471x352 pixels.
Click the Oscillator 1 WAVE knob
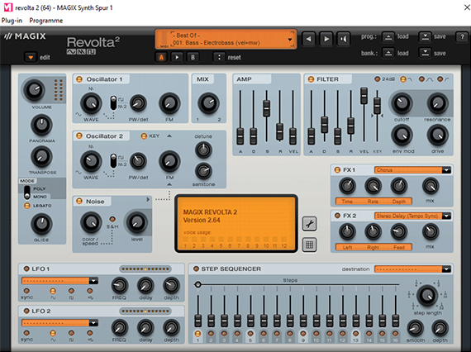click(91, 103)
